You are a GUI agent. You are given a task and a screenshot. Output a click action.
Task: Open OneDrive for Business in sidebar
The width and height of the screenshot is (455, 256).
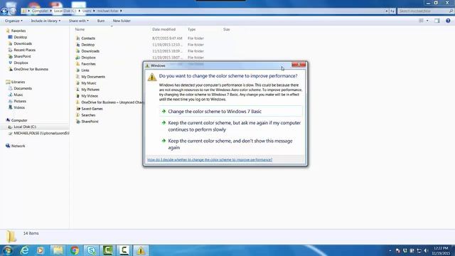31,69
